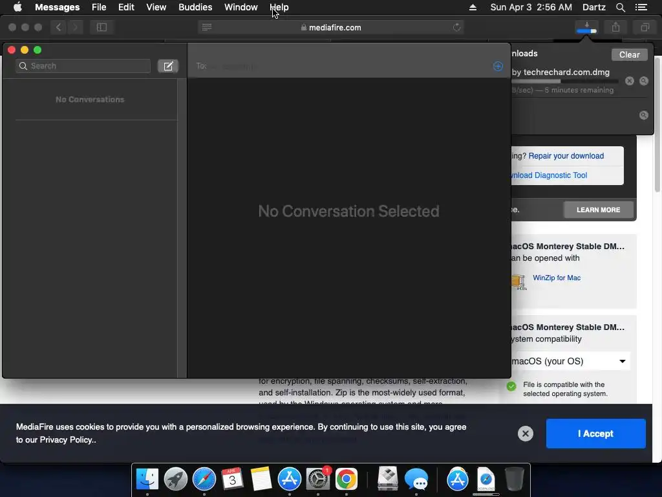This screenshot has width=662, height=497.
Task: Go back in Safari toolbar
Action: click(x=59, y=27)
